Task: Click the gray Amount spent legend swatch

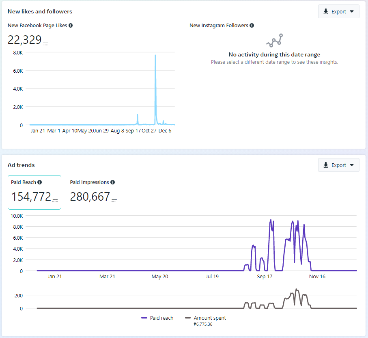Action: tap(187, 318)
